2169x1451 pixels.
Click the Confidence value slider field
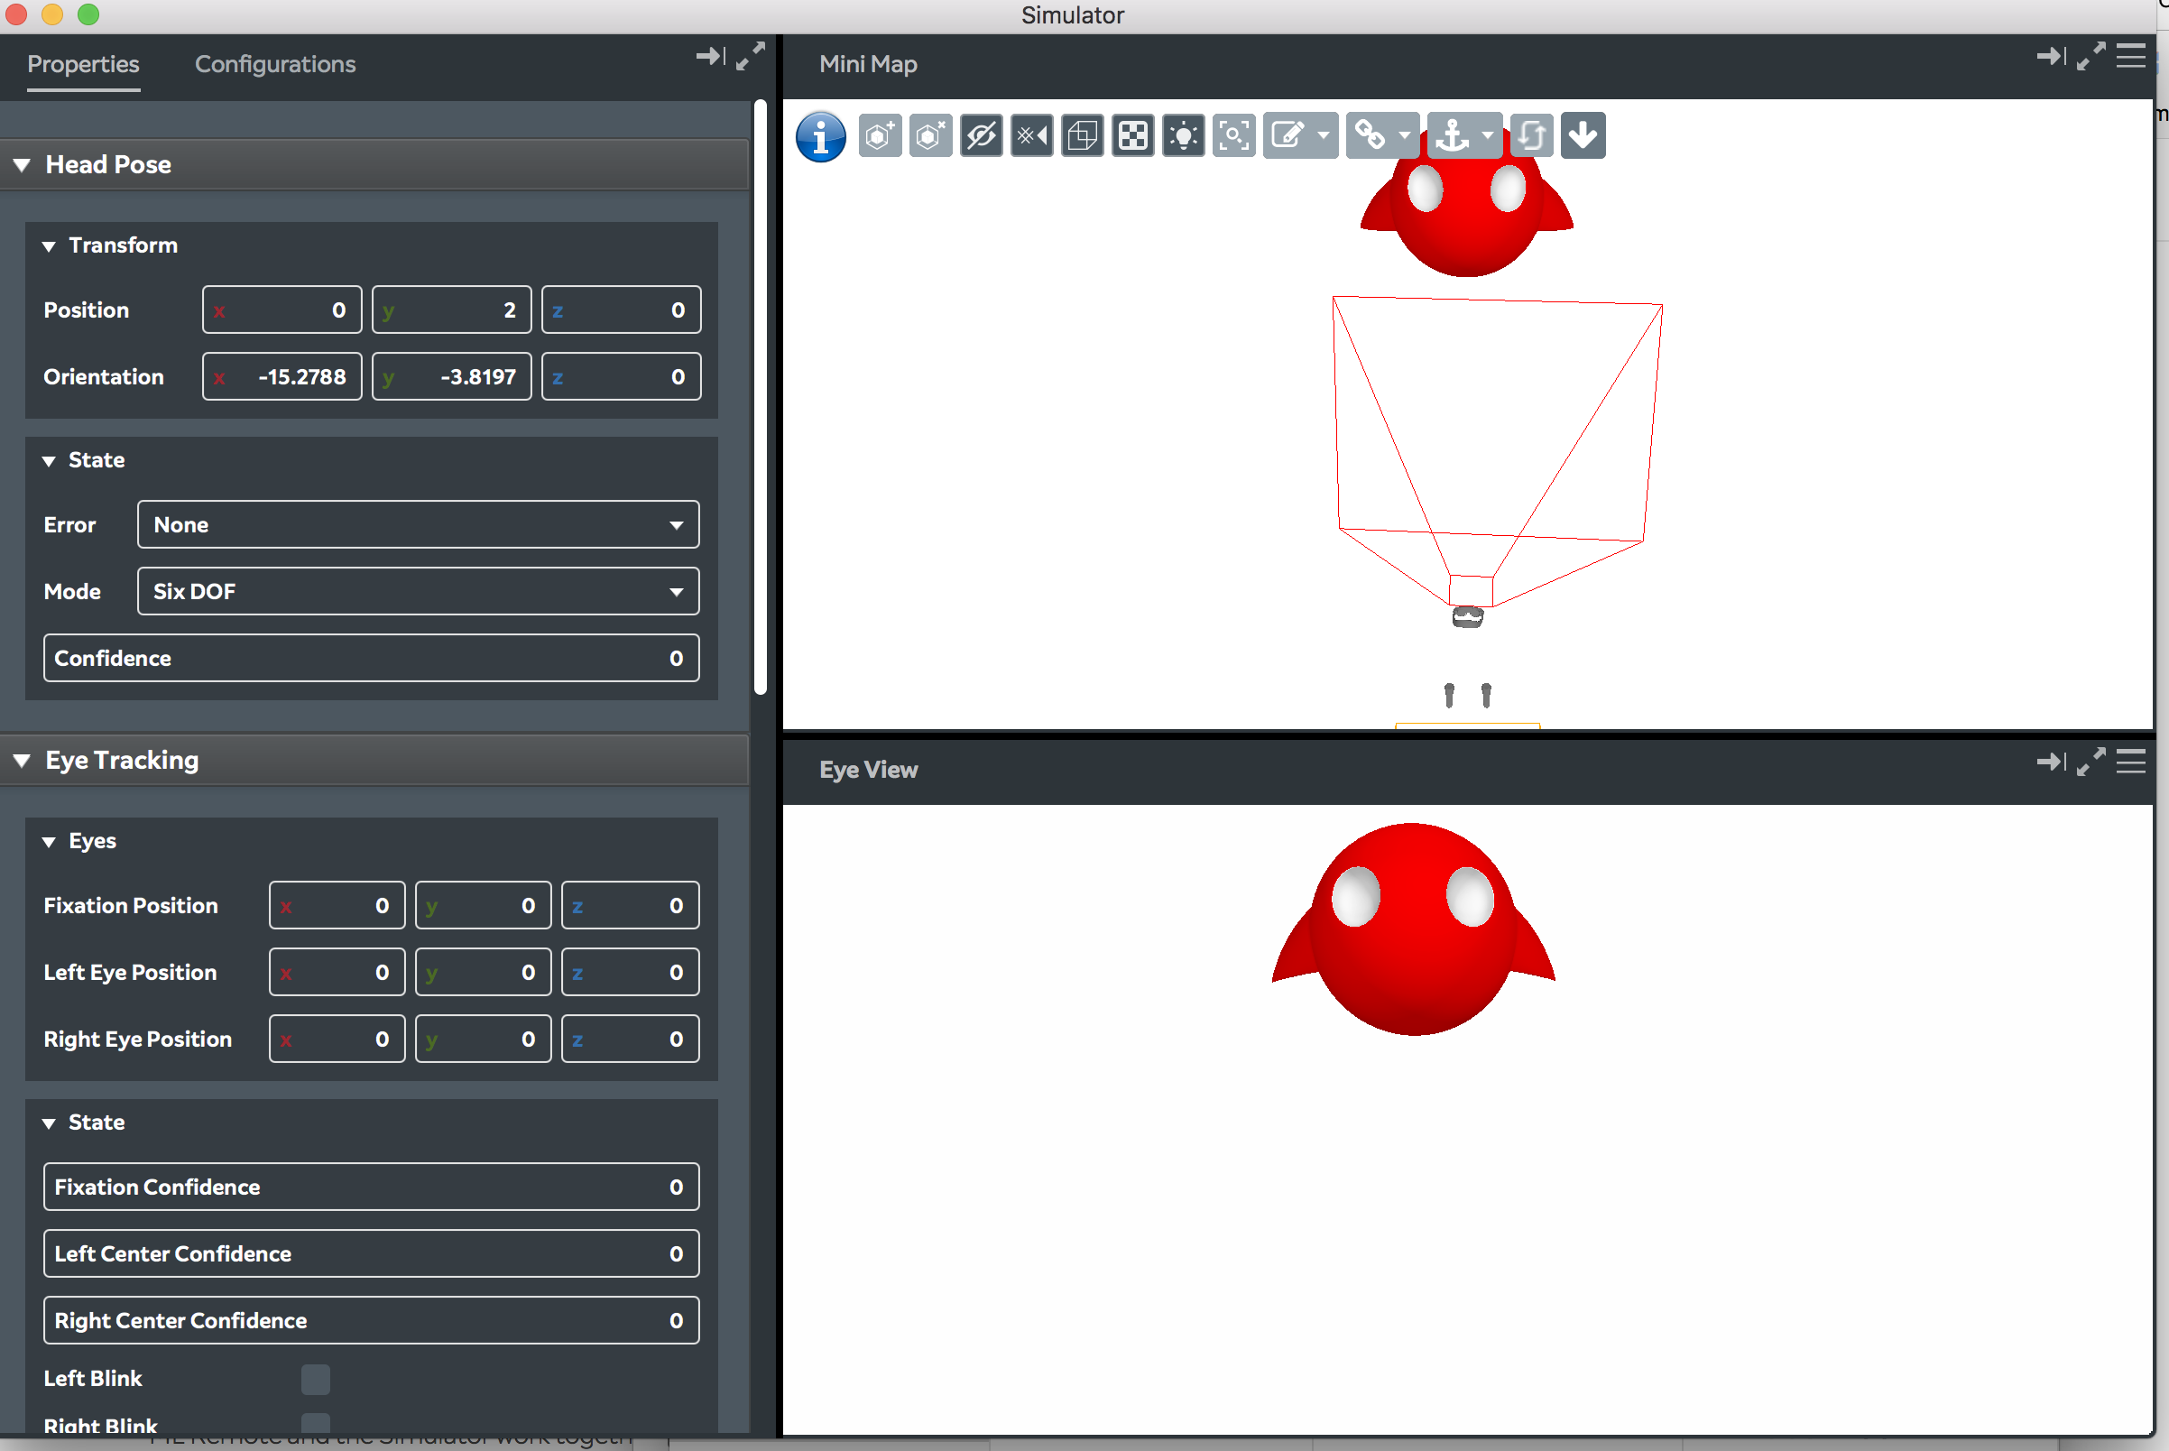tap(371, 658)
